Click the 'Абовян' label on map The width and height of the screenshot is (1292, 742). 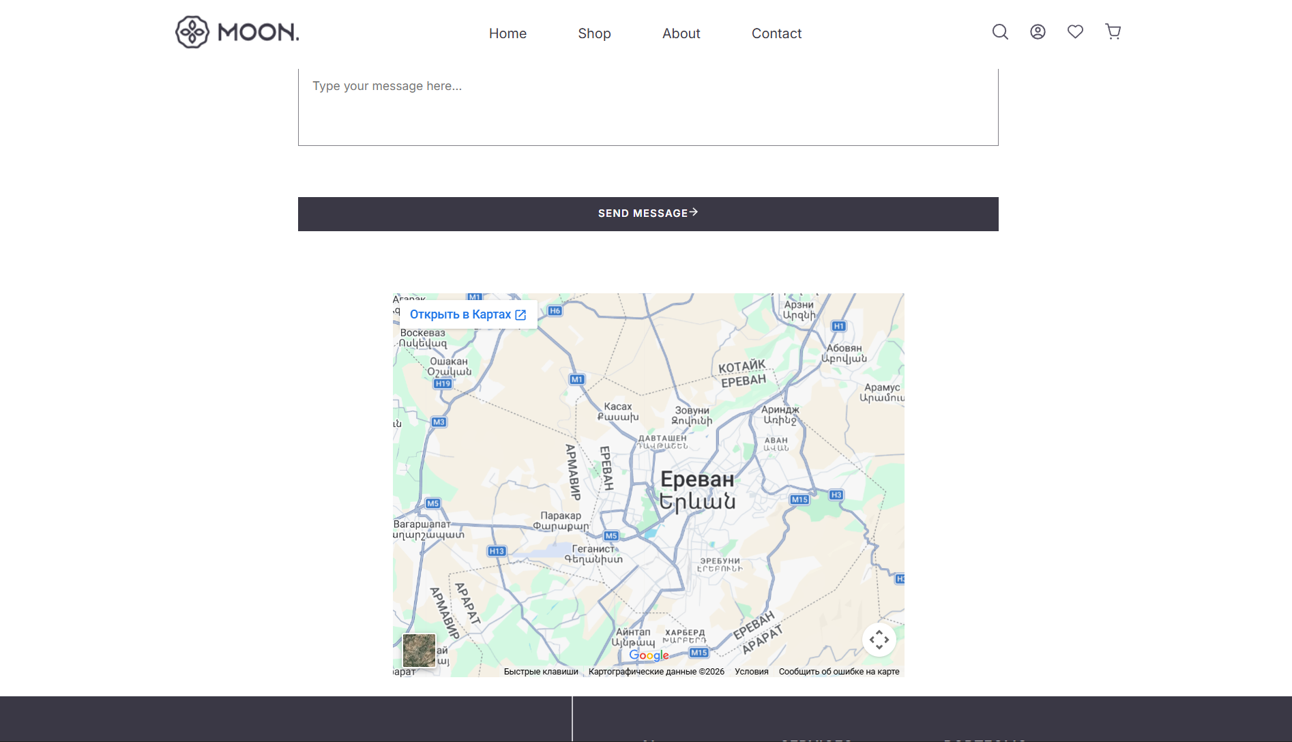(844, 348)
